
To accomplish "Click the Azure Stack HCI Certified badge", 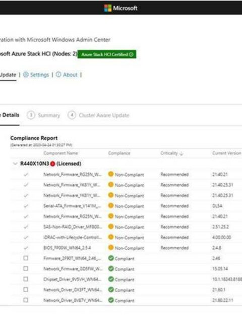I will pyautogui.click(x=107, y=54).
